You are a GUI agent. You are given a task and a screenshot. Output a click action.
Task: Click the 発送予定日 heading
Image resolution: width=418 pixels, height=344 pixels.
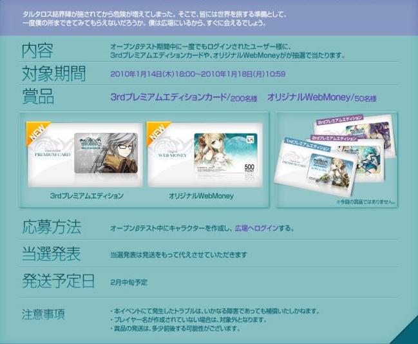tap(58, 280)
